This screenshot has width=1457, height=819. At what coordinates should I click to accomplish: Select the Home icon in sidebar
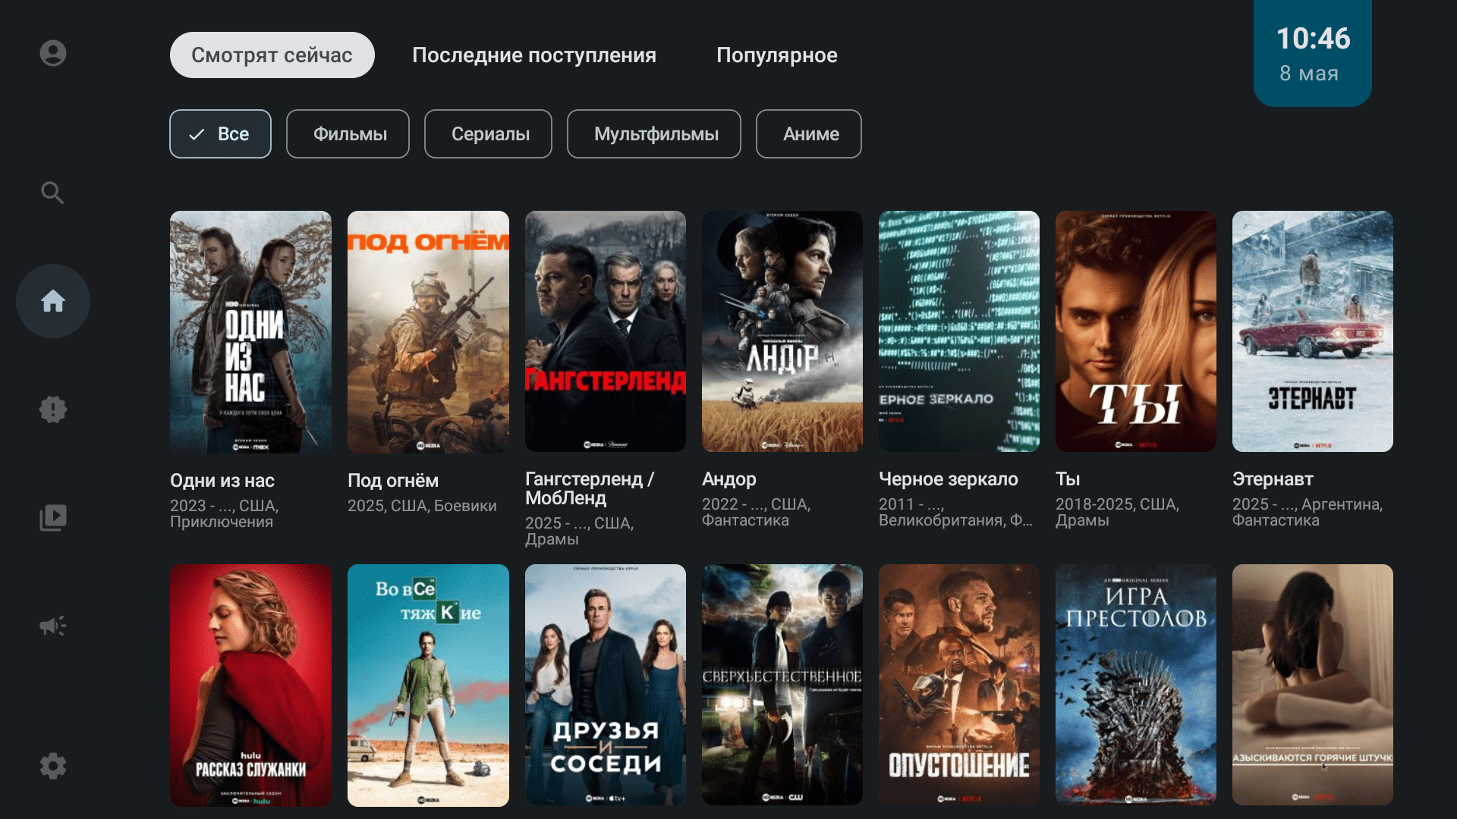point(53,301)
